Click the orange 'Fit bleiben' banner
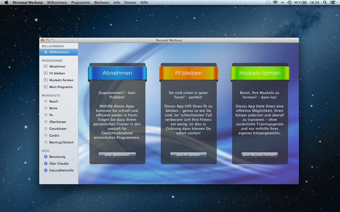This screenshot has height=212, width=340. click(x=188, y=73)
